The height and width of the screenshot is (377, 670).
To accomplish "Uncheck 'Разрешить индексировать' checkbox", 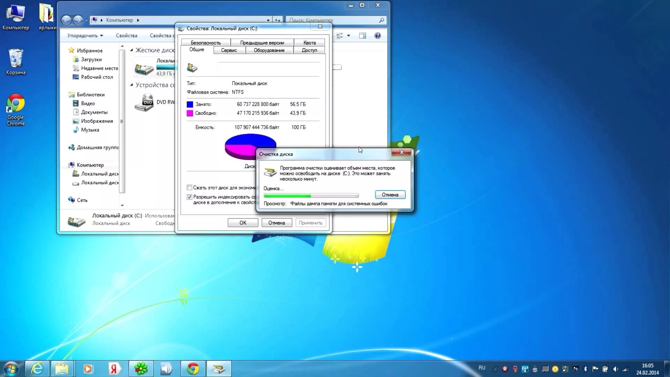I will (x=189, y=197).
